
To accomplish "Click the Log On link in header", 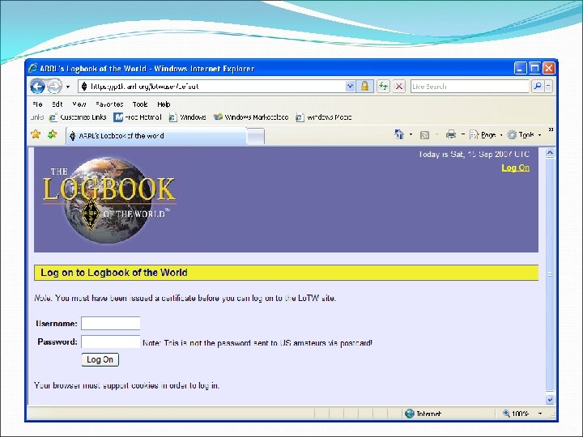I will (x=515, y=168).
